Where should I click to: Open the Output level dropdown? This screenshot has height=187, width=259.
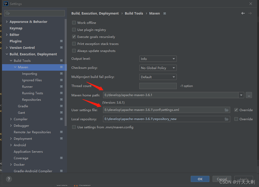tap(158, 59)
